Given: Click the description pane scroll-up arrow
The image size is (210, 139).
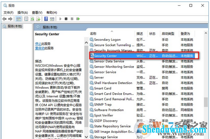Looking at the screenshot, I should 86,43.
